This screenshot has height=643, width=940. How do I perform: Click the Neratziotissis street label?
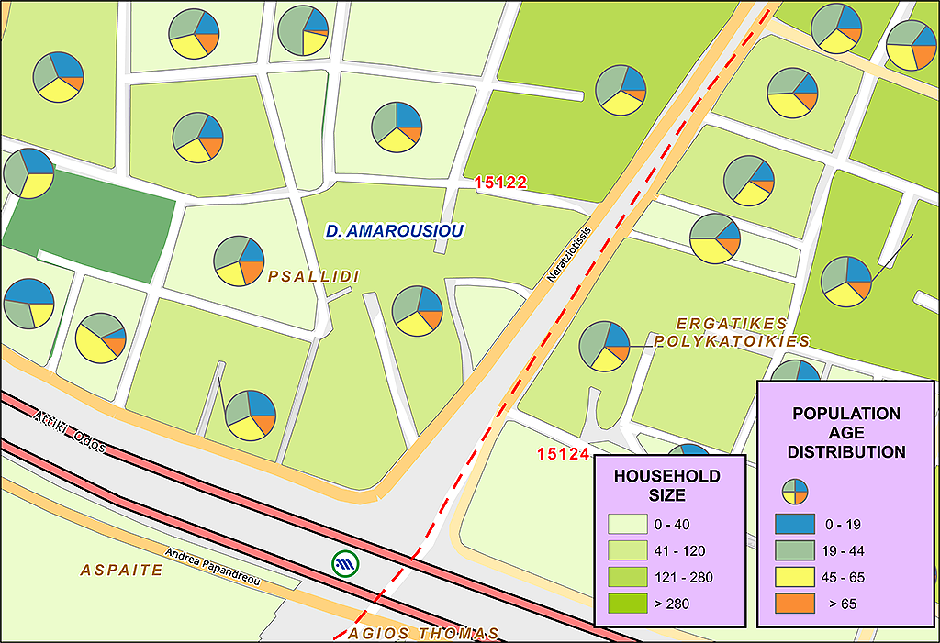coord(569,254)
